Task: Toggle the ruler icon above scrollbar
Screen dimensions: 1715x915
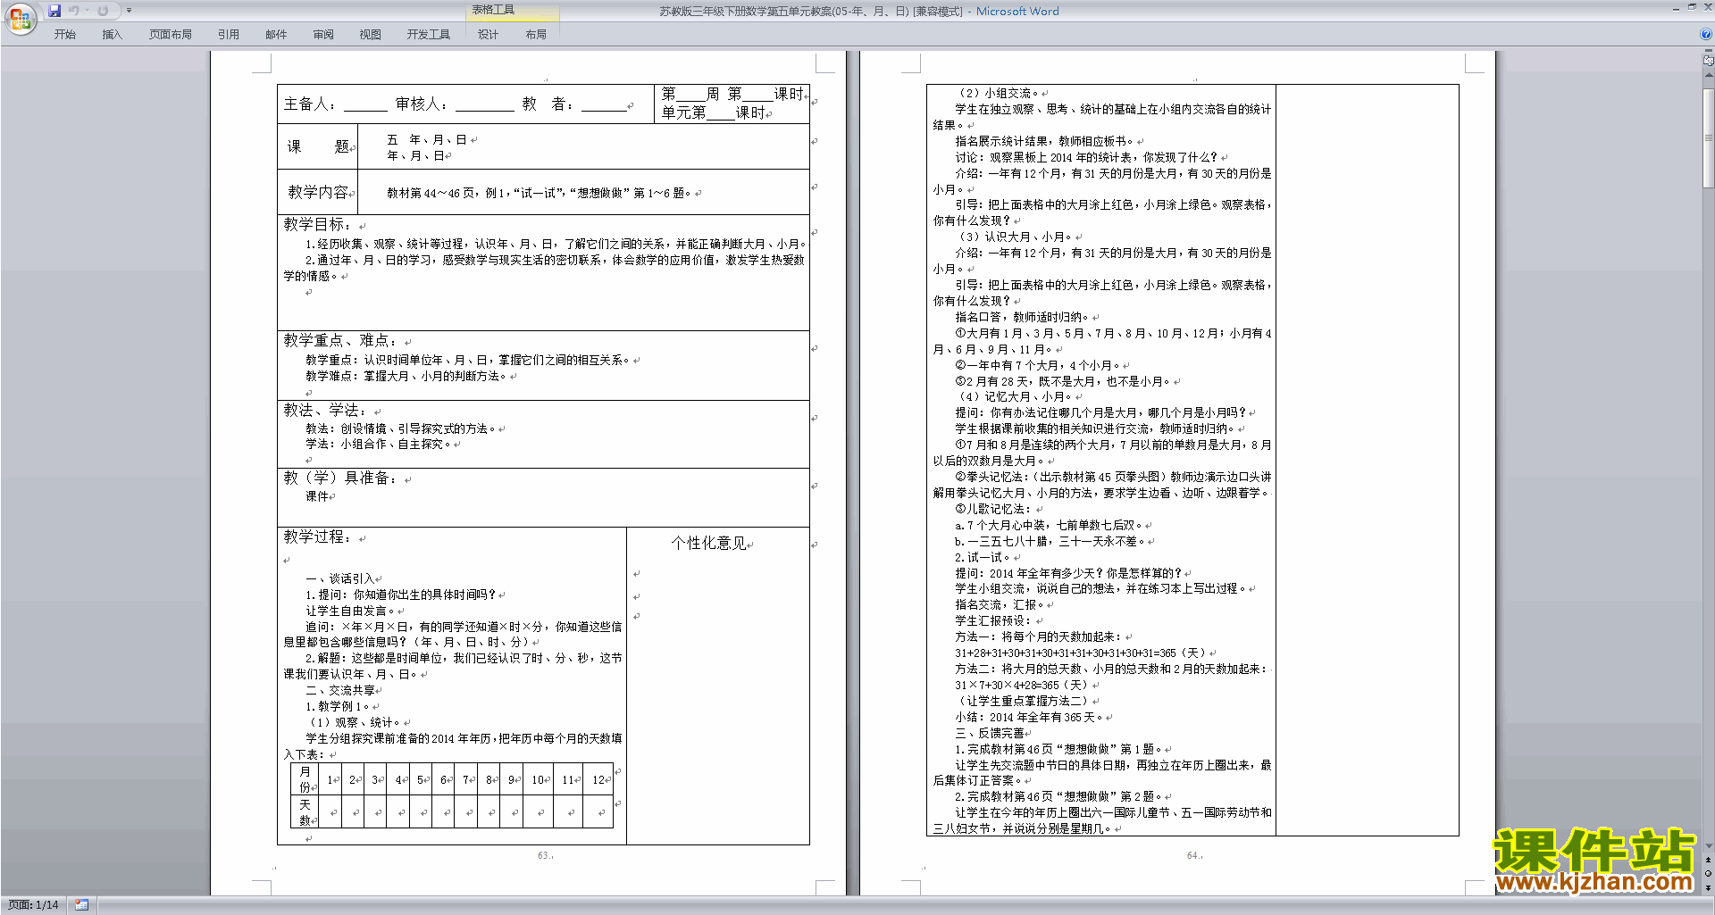Action: point(1709,62)
